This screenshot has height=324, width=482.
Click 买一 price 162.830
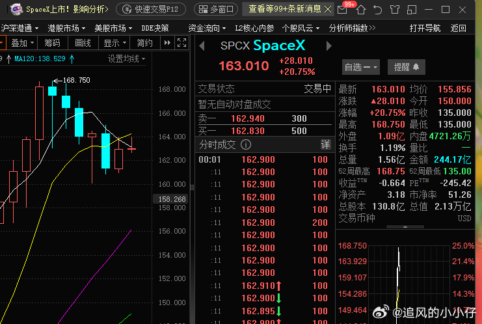click(247, 131)
